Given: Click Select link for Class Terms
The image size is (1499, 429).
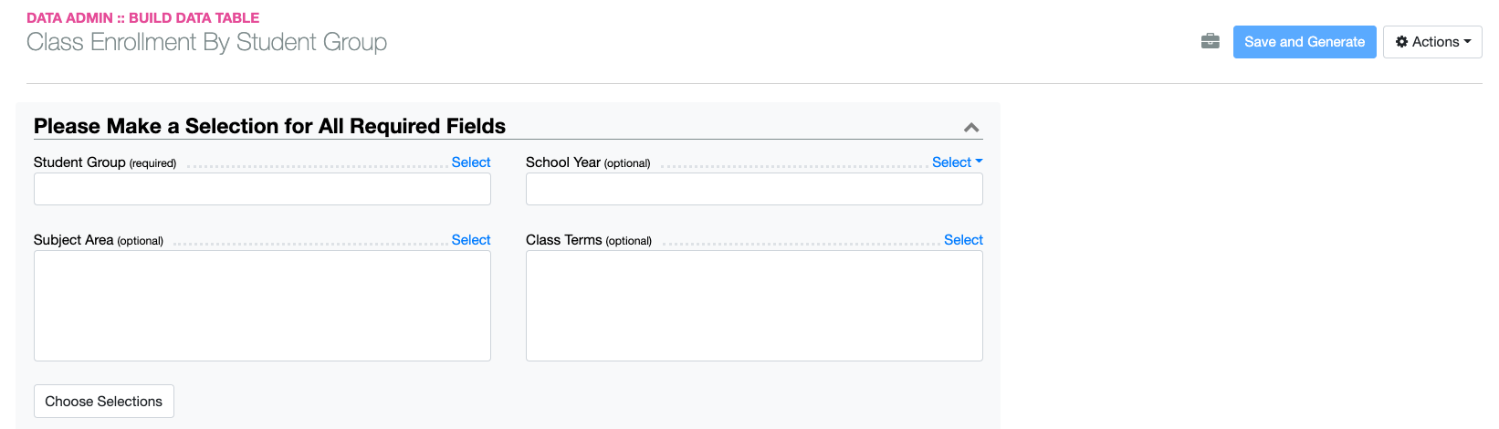Looking at the screenshot, I should pos(962,240).
